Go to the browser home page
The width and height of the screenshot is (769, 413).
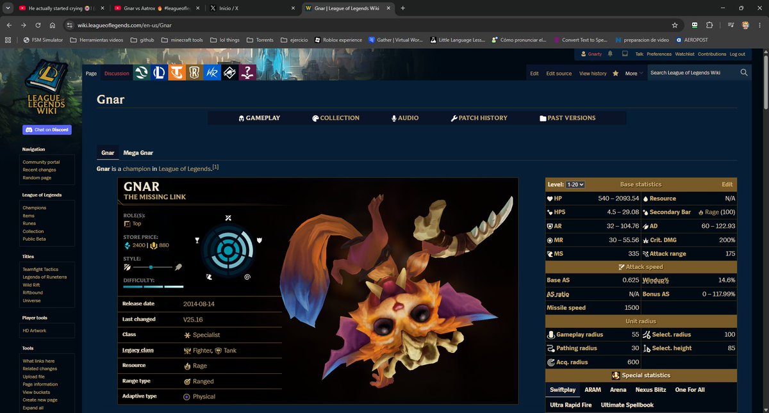[x=53, y=25]
